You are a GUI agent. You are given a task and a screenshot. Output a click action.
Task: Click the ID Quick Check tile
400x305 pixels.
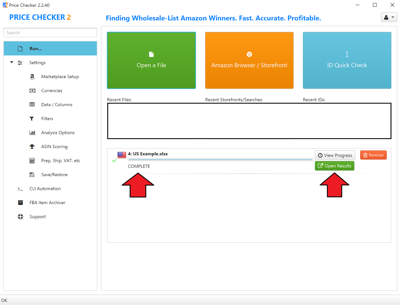pyautogui.click(x=347, y=60)
